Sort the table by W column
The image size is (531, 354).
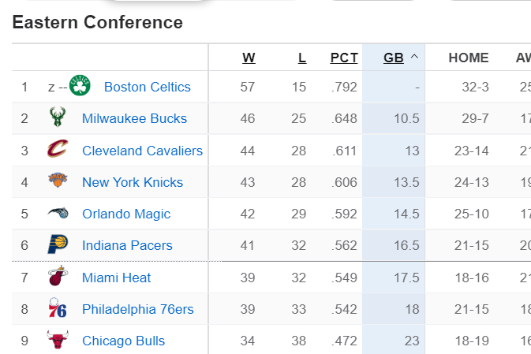(249, 58)
